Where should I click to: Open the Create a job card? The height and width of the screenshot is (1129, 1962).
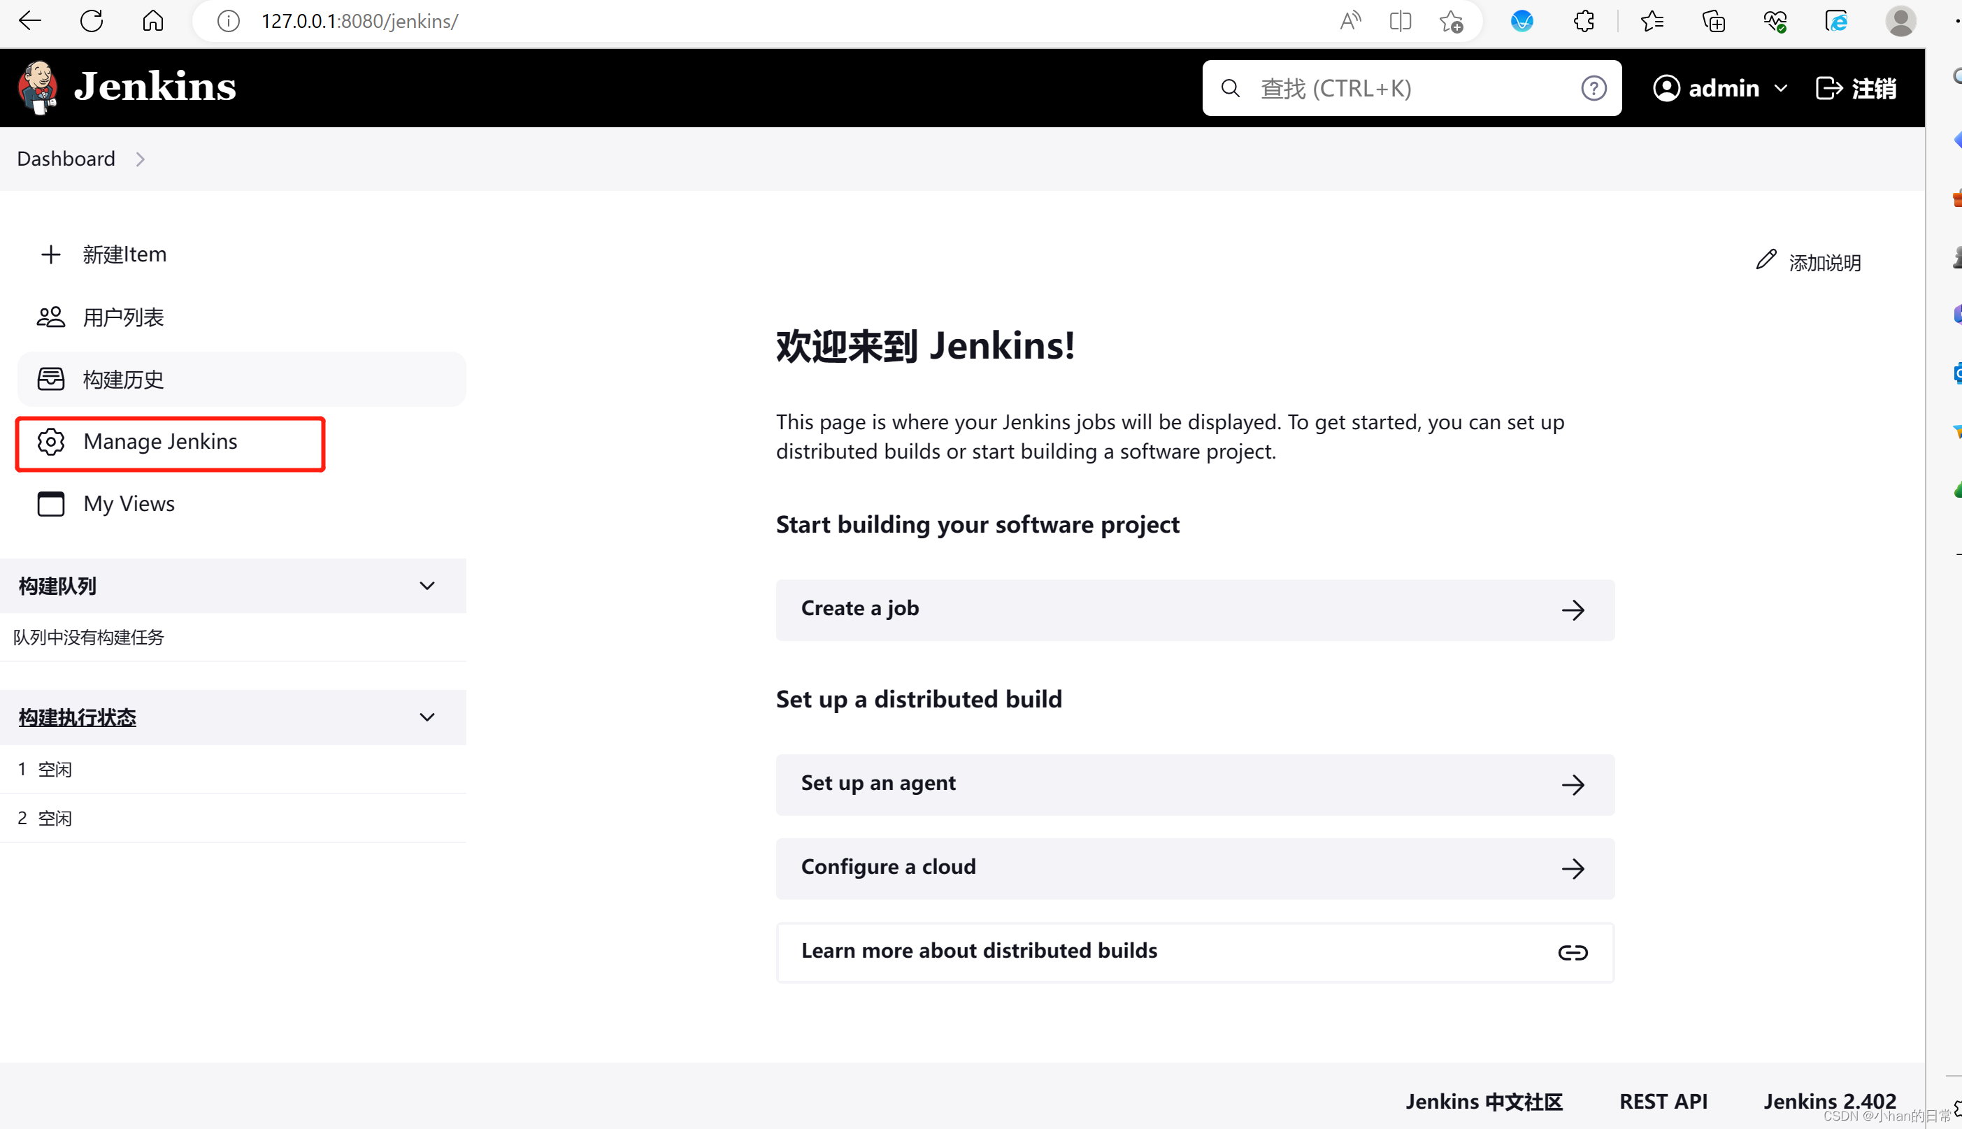pyautogui.click(x=1195, y=610)
